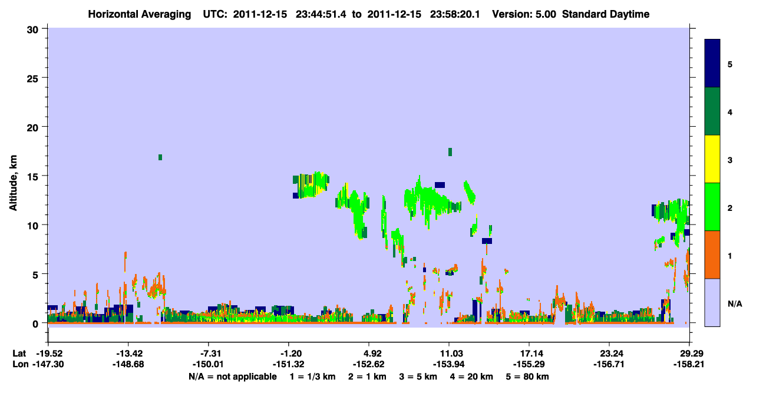Click the yellow colorbar segment labeled 3
The image size is (766, 393).
[712, 159]
